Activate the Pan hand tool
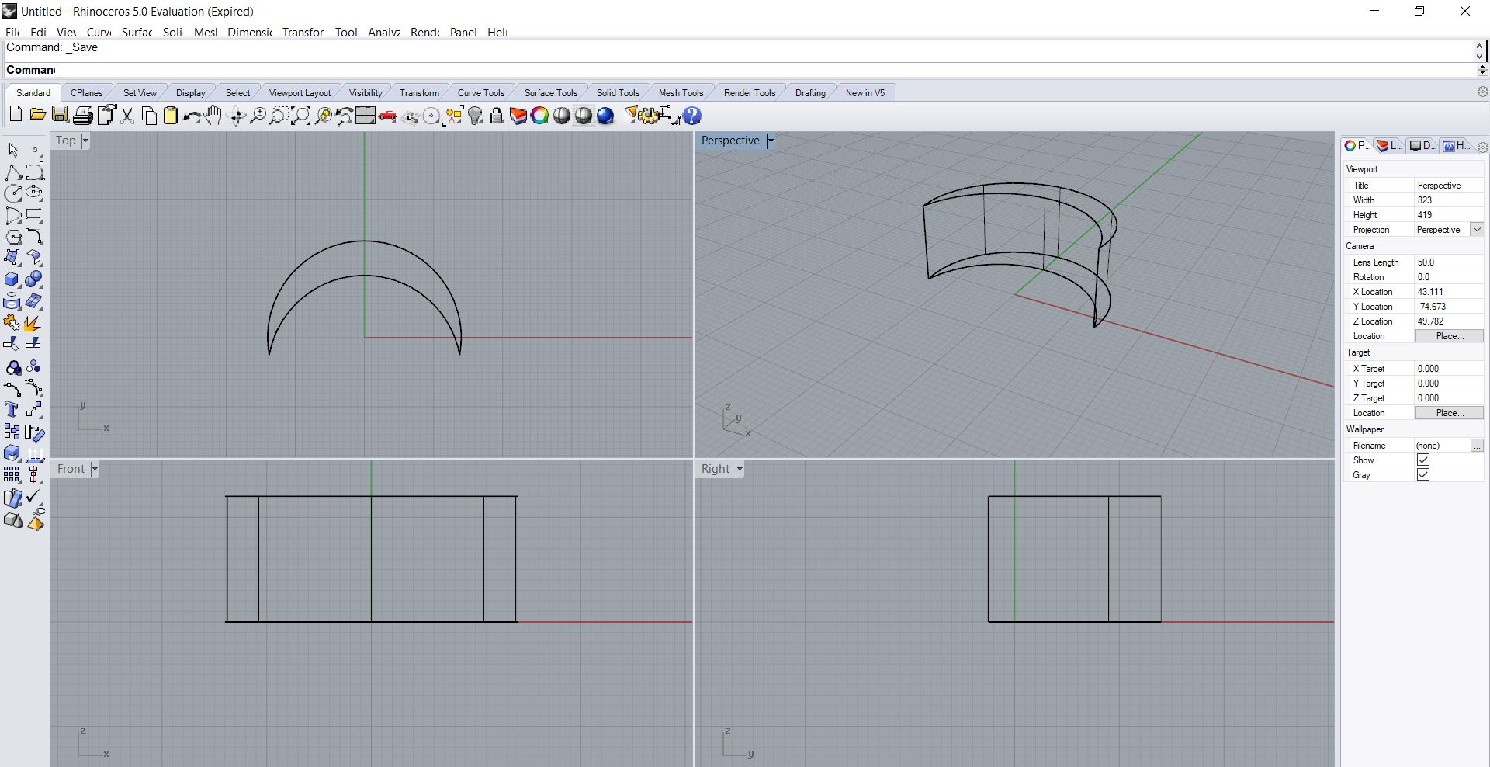This screenshot has width=1490, height=767. coord(213,115)
